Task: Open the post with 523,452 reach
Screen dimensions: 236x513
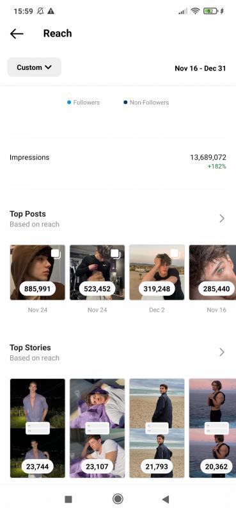Action: pyautogui.click(x=97, y=272)
